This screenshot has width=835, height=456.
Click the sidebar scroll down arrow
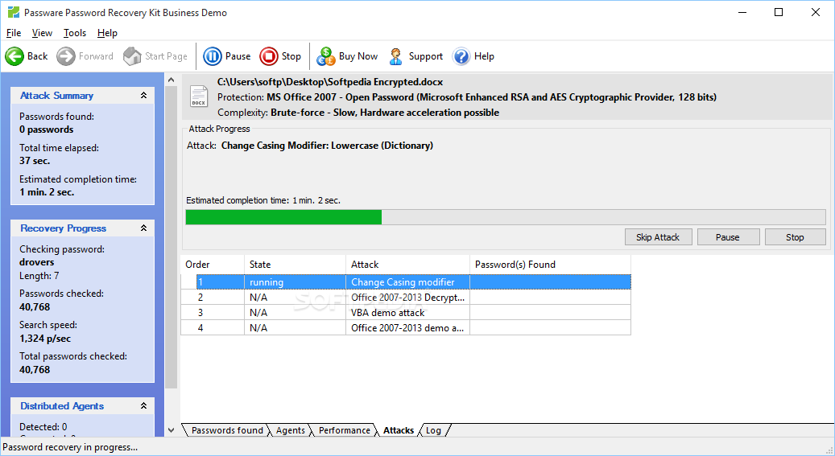tap(171, 430)
